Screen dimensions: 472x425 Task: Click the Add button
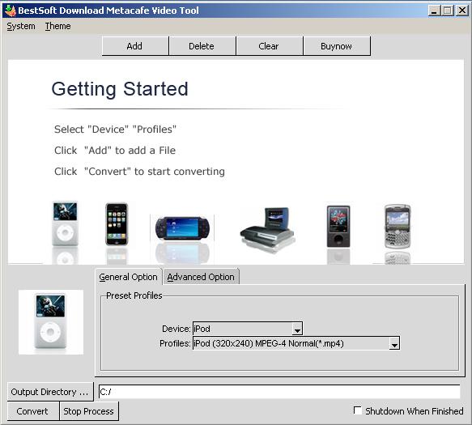pos(135,46)
